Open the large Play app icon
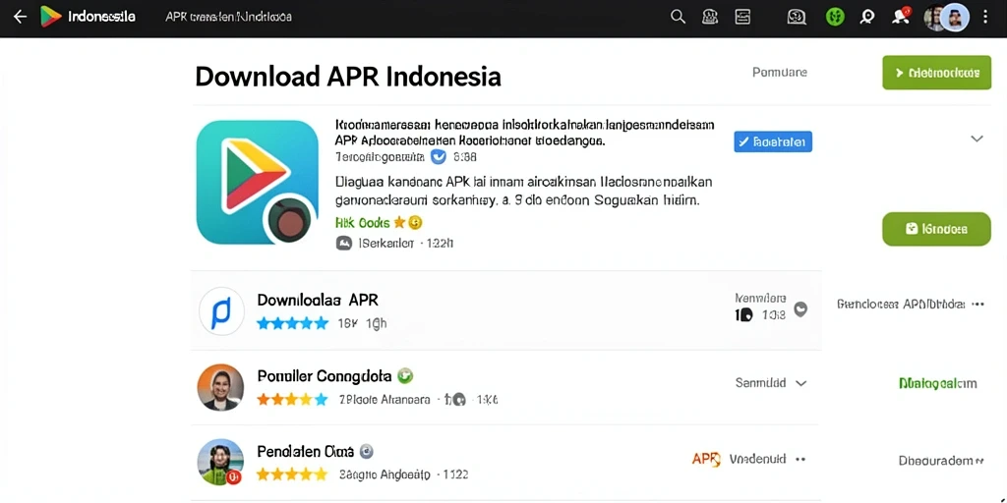The width and height of the screenshot is (1007, 503). pyautogui.click(x=258, y=182)
